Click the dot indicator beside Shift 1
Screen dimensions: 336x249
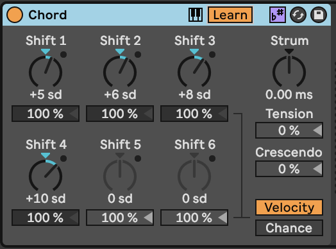click(x=63, y=55)
